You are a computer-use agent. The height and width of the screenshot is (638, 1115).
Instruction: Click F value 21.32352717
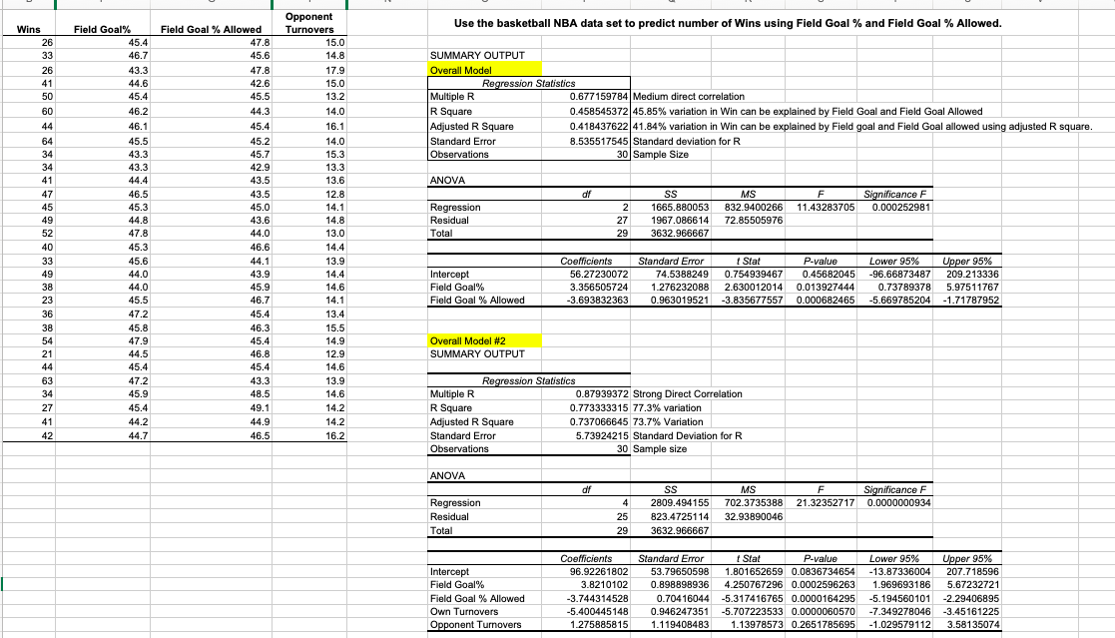826,503
